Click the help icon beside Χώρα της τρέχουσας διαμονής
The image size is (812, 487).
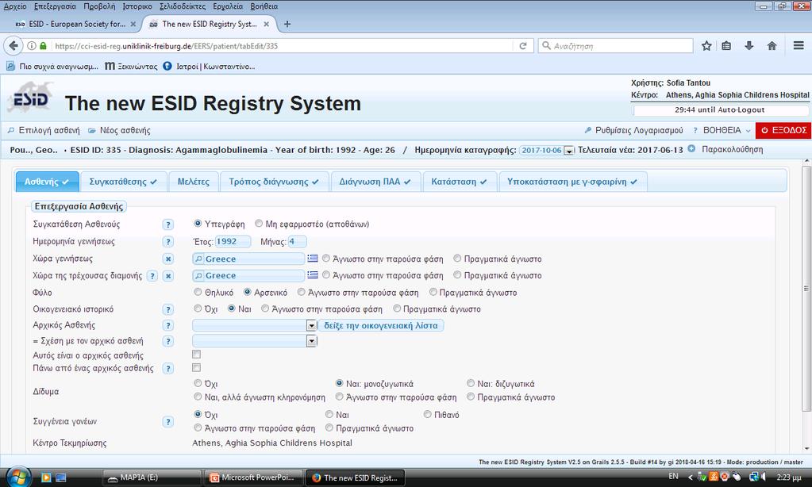pyautogui.click(x=152, y=276)
